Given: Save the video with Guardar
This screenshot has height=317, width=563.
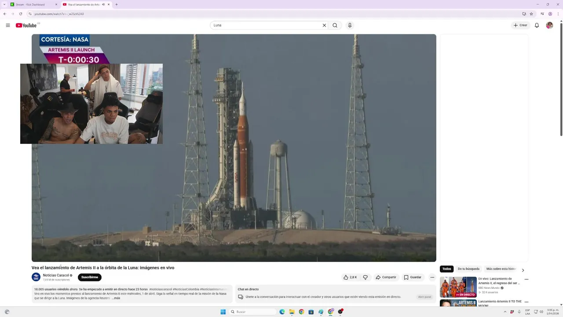Looking at the screenshot, I should coord(413,277).
